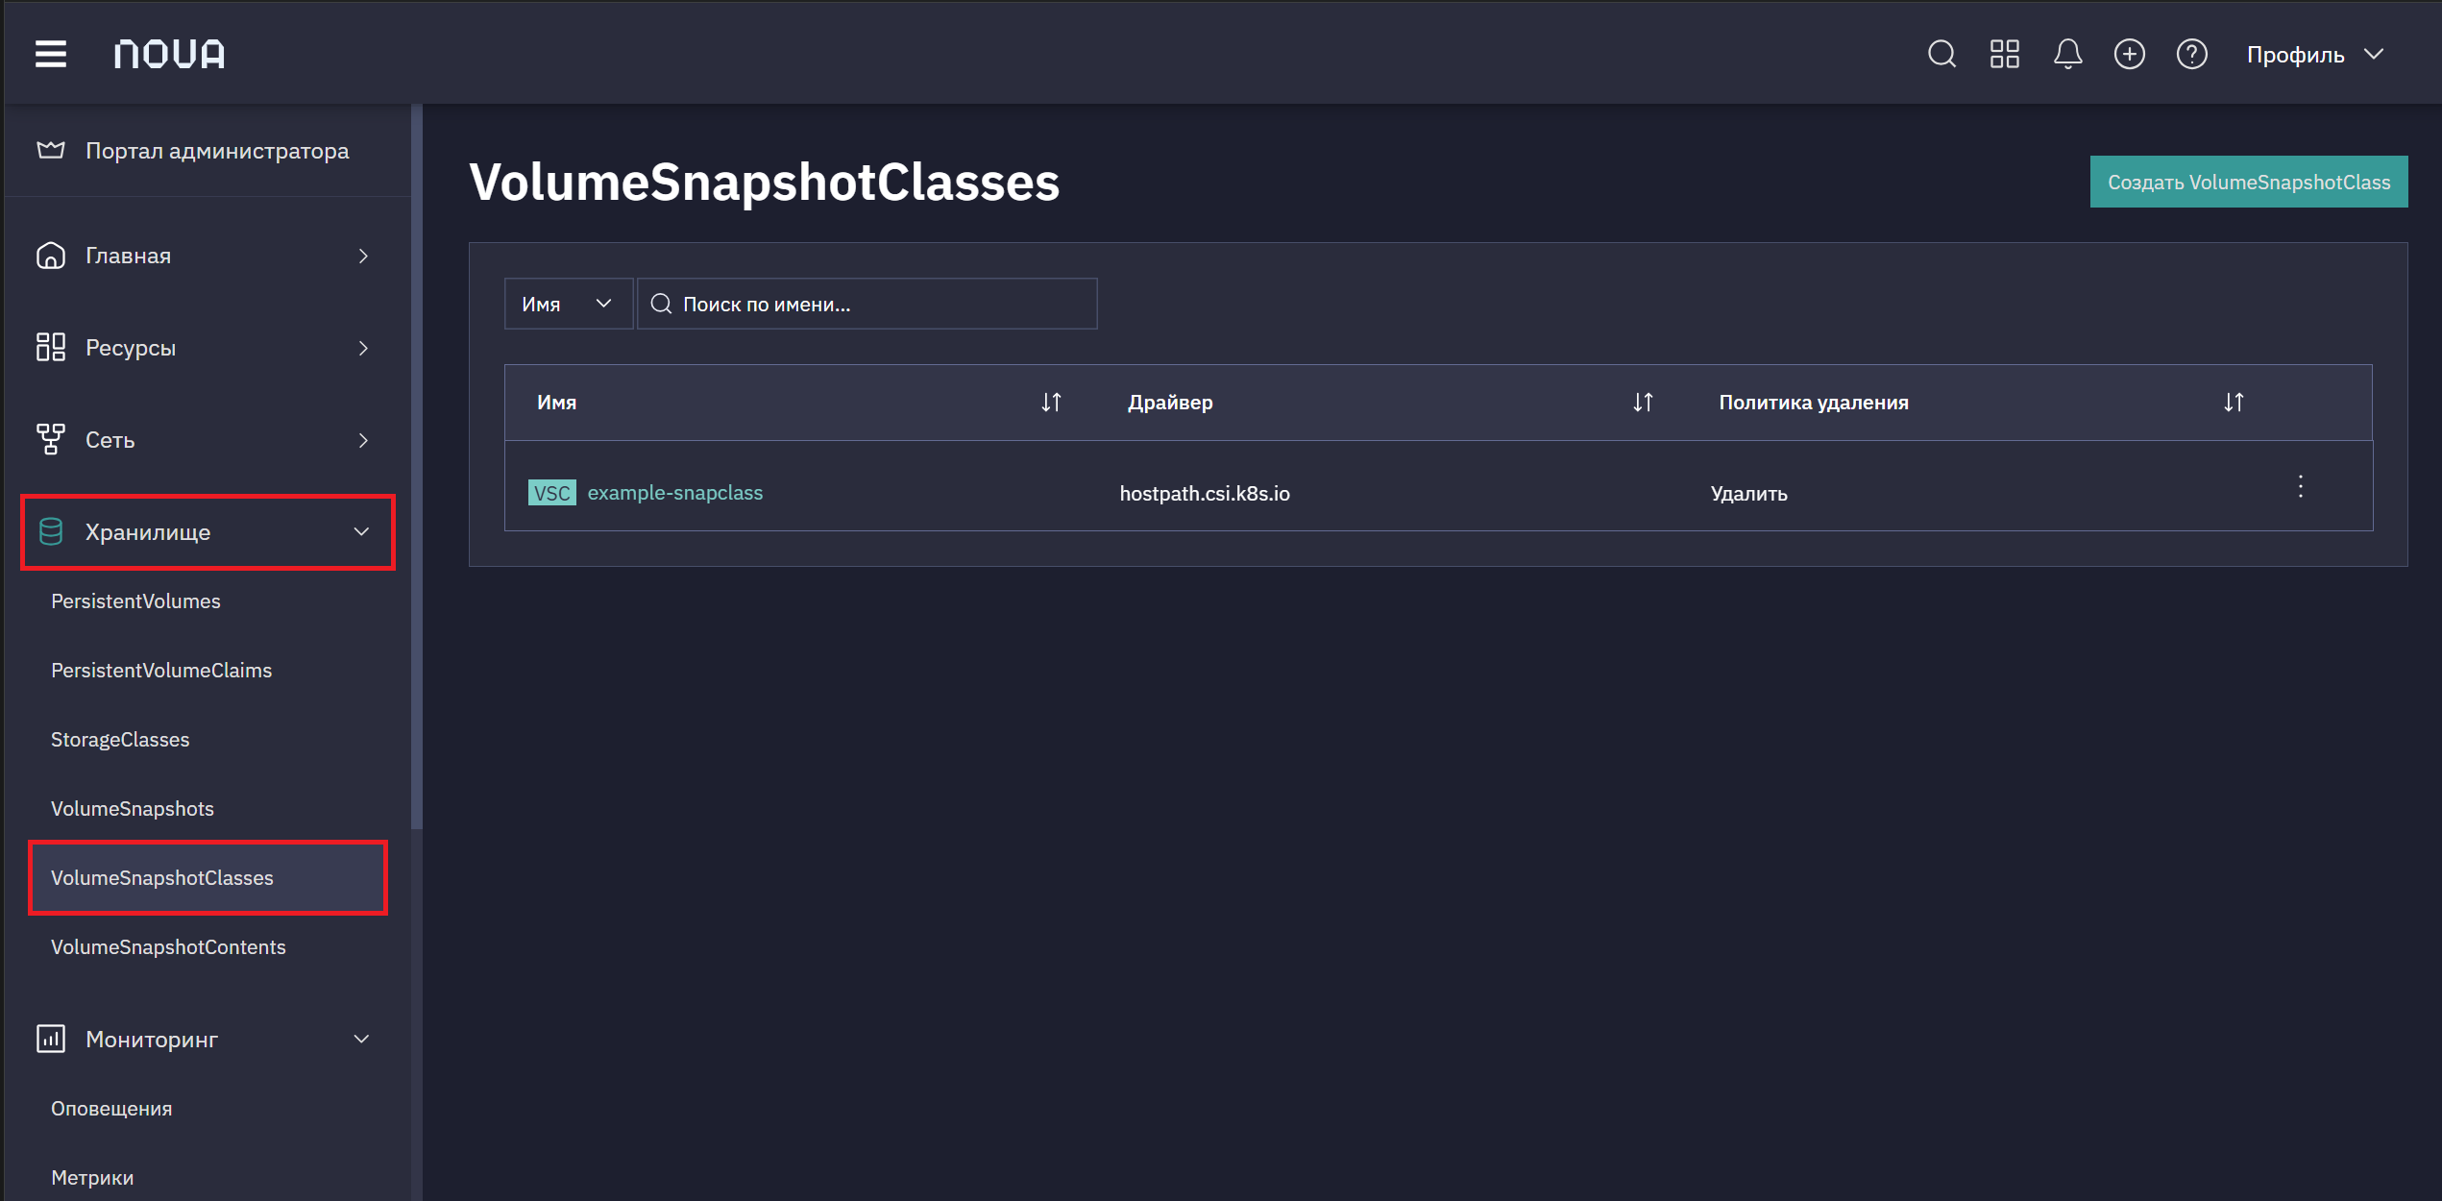Screen dimensions: 2442x1201
Task: Focus the Поиск по имени search field
Action: click(867, 304)
